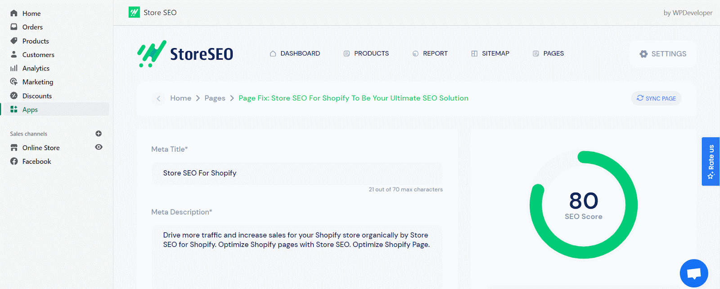Screen dimensions: 720x289
Task: Switch to REPORT tab
Action: coord(430,53)
